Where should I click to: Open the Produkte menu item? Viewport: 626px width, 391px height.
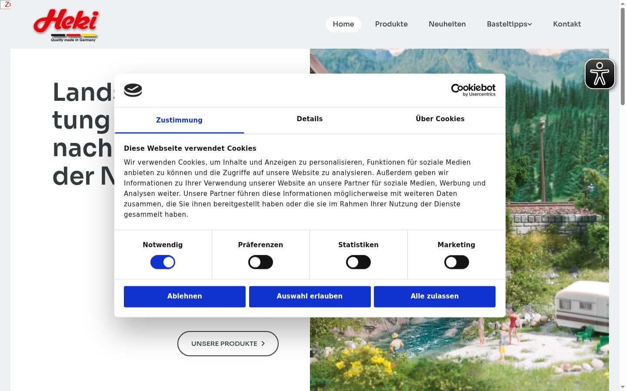click(x=391, y=24)
